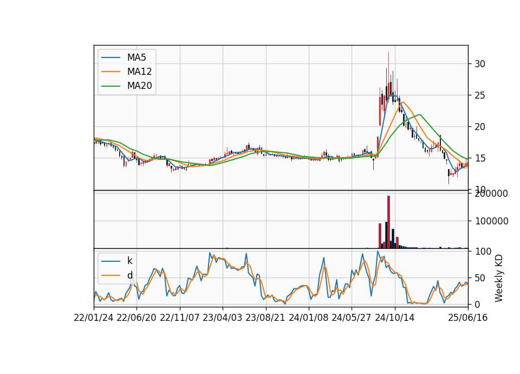Image resolution: width=520 pixels, height=374 pixels.
Task: Click the green MA20 legend line sample
Action: (110, 86)
